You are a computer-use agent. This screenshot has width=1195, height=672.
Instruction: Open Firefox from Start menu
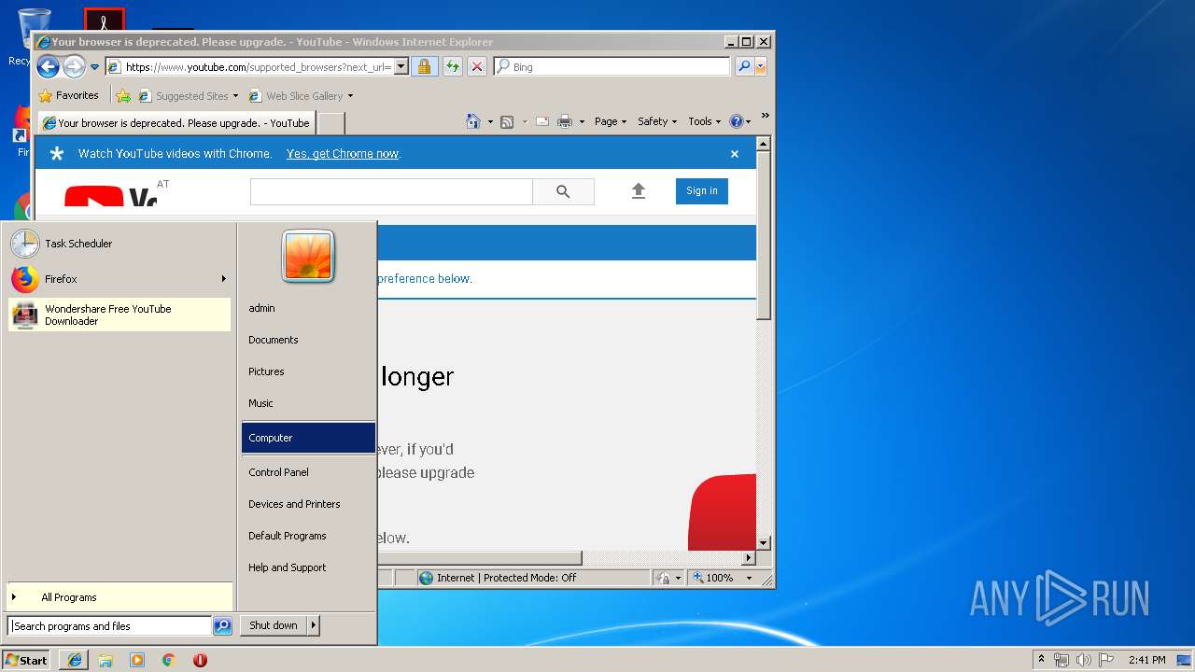[x=111, y=279]
